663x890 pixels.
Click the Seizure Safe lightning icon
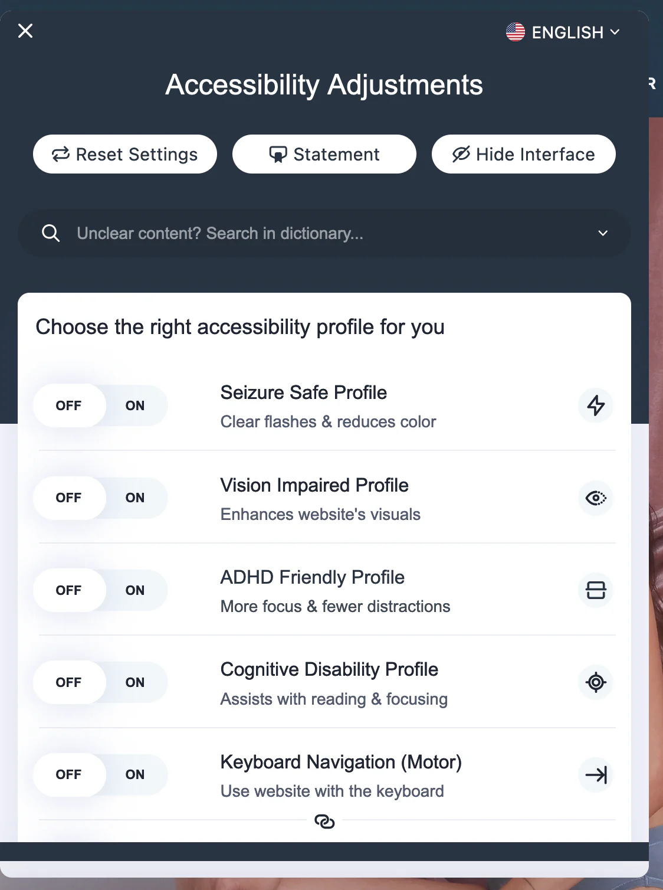(596, 405)
